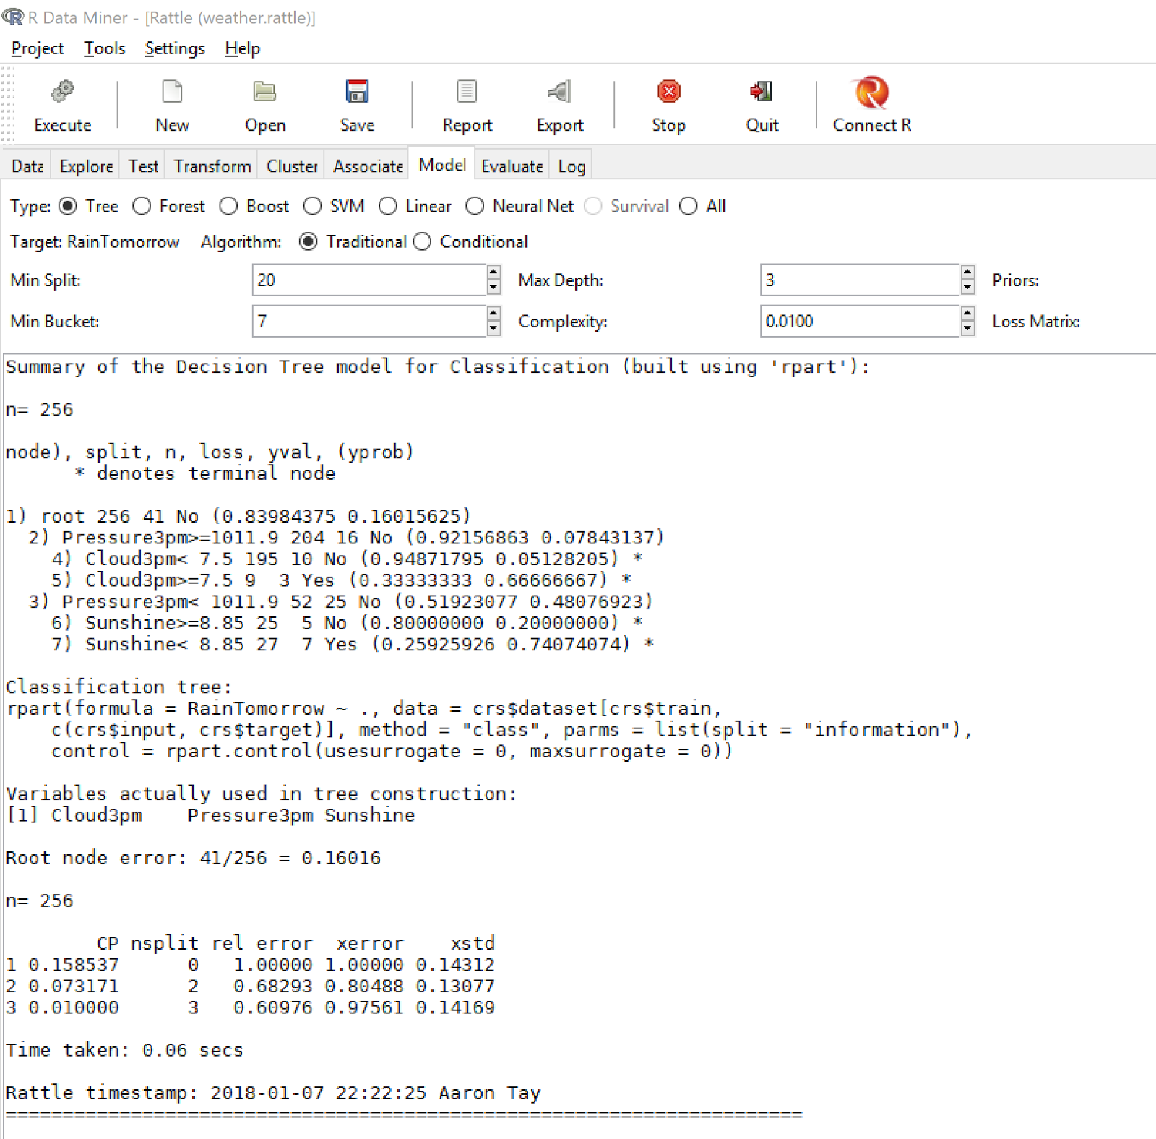Click inside the Min Split input field
The image size is (1156, 1139).
point(361,280)
